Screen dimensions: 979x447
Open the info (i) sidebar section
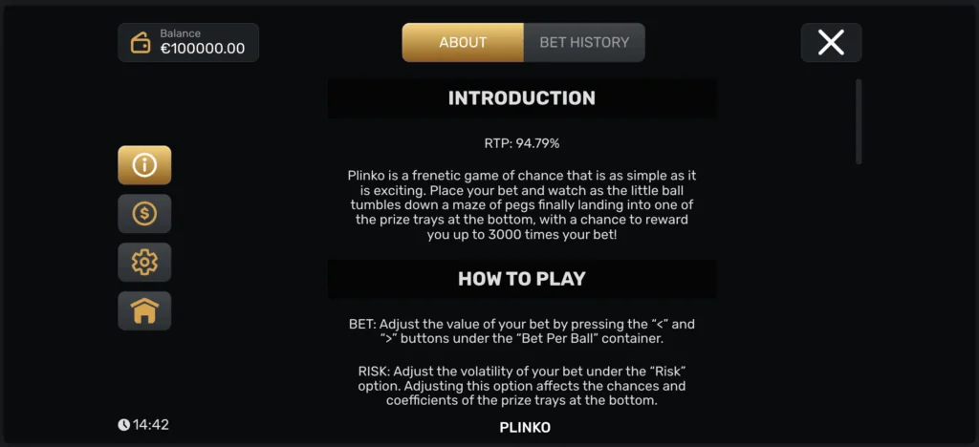(144, 165)
